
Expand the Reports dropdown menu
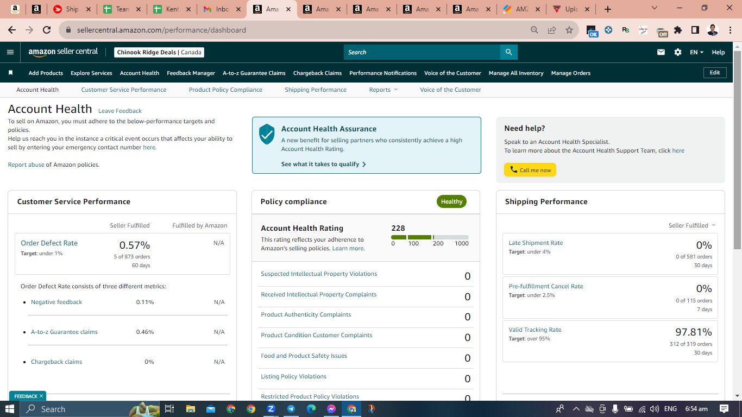click(383, 90)
